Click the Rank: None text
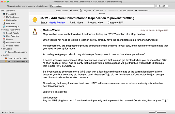 click(76, 22)
